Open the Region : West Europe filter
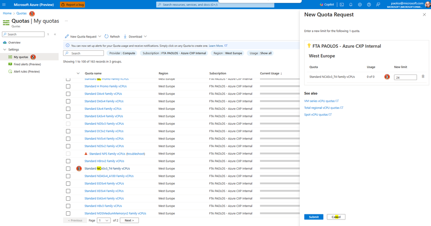 click(x=228, y=53)
